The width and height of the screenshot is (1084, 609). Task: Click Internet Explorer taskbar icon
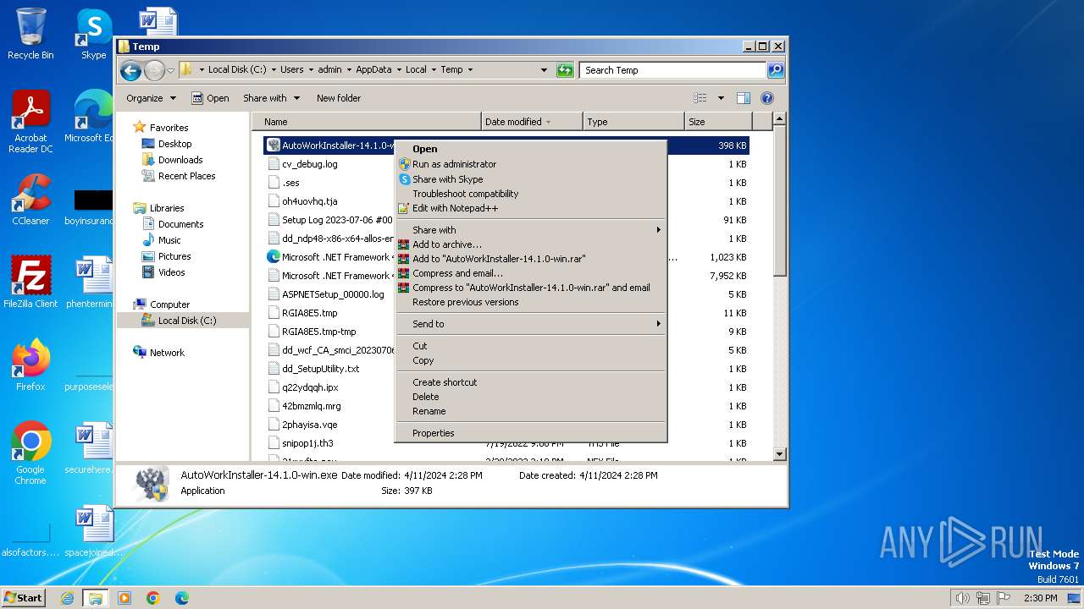[67, 598]
